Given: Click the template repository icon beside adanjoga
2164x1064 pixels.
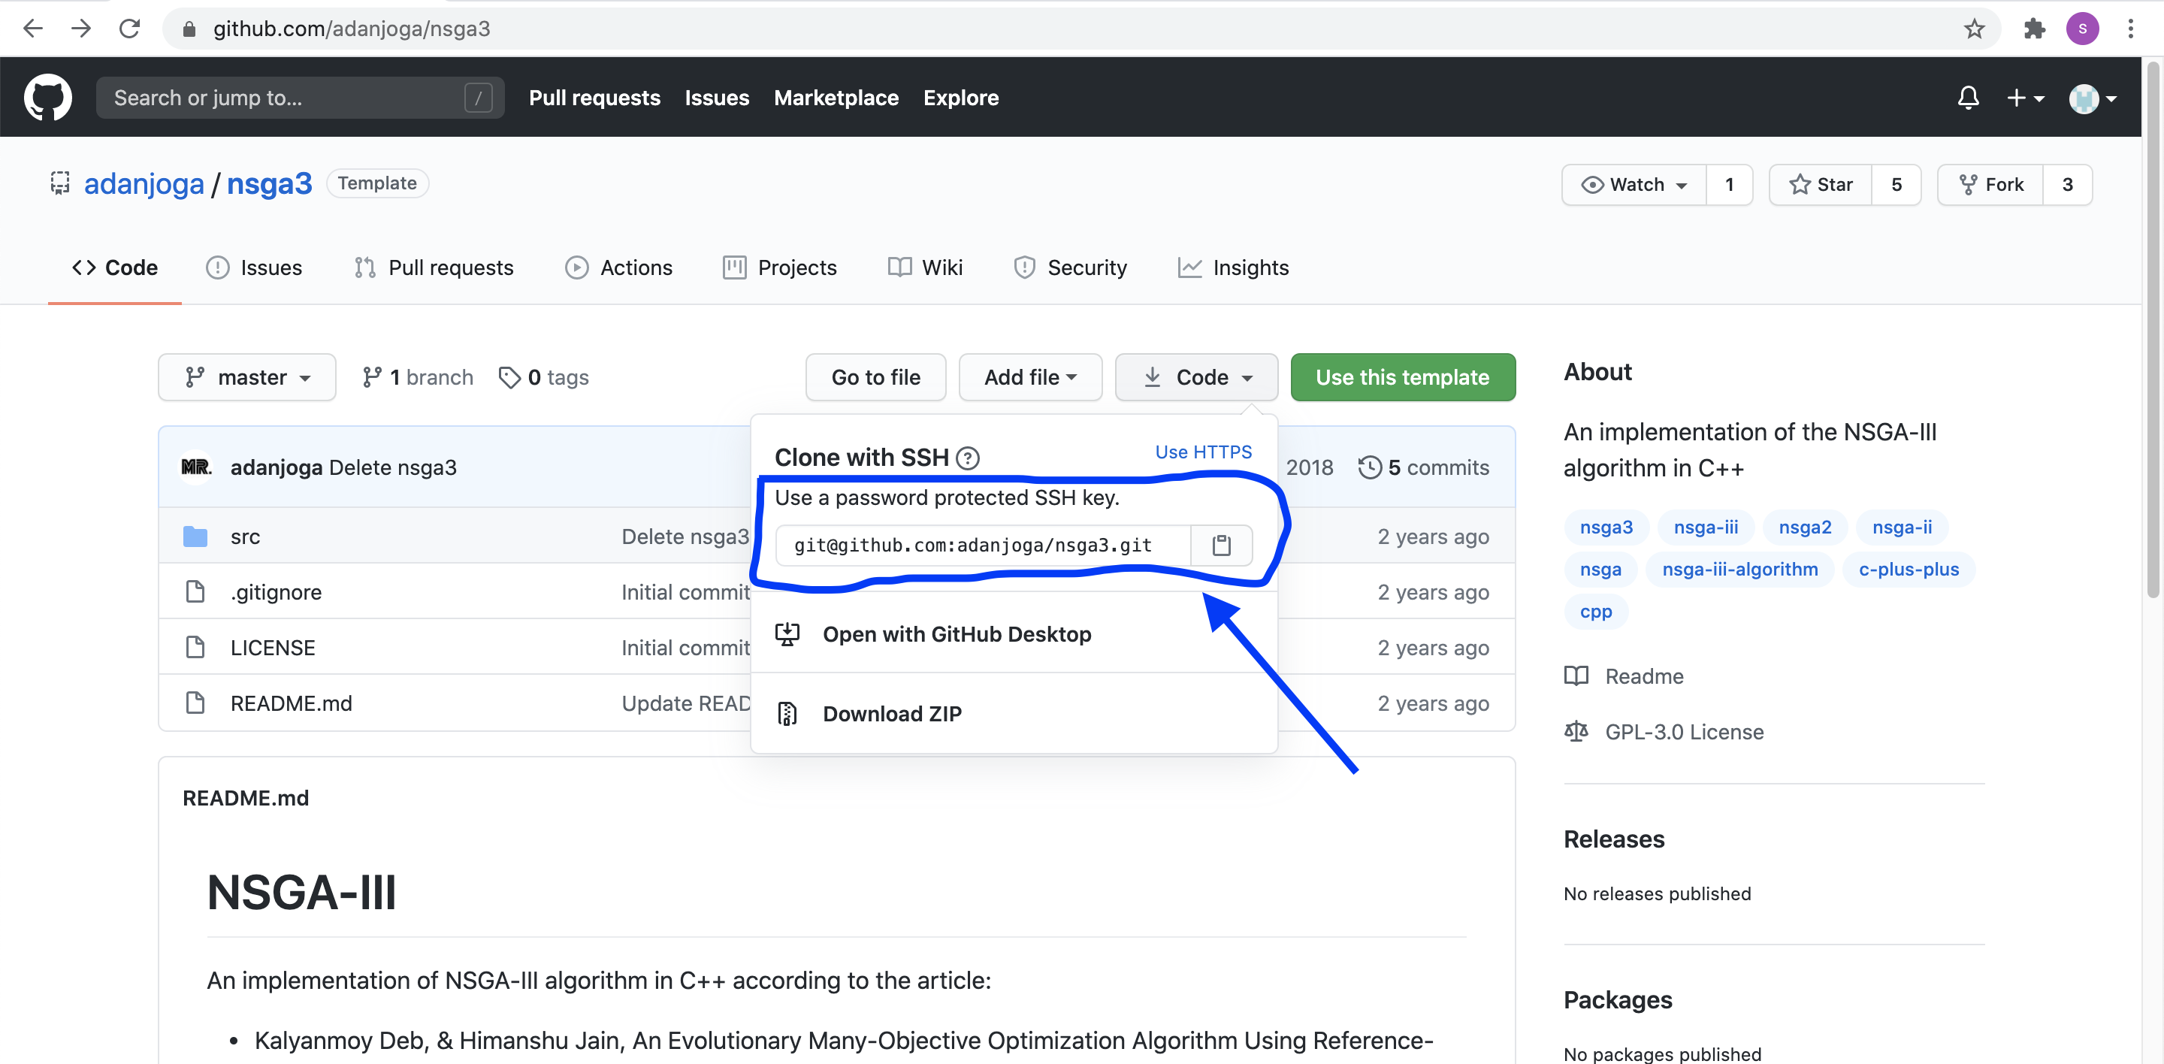Looking at the screenshot, I should click(x=59, y=183).
